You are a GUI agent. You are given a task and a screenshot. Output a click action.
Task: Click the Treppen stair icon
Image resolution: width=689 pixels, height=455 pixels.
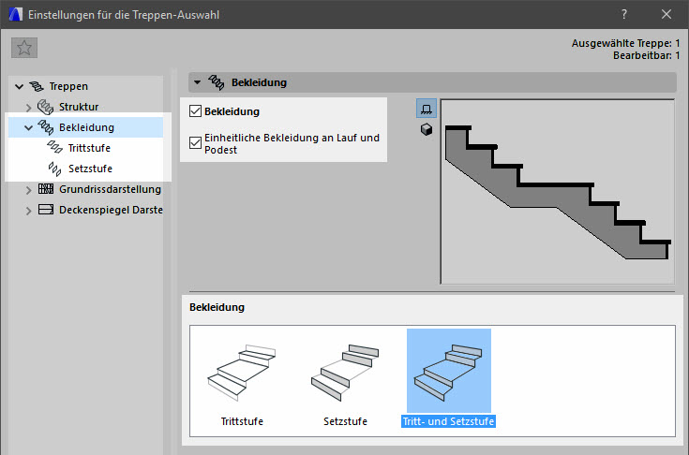click(x=37, y=86)
